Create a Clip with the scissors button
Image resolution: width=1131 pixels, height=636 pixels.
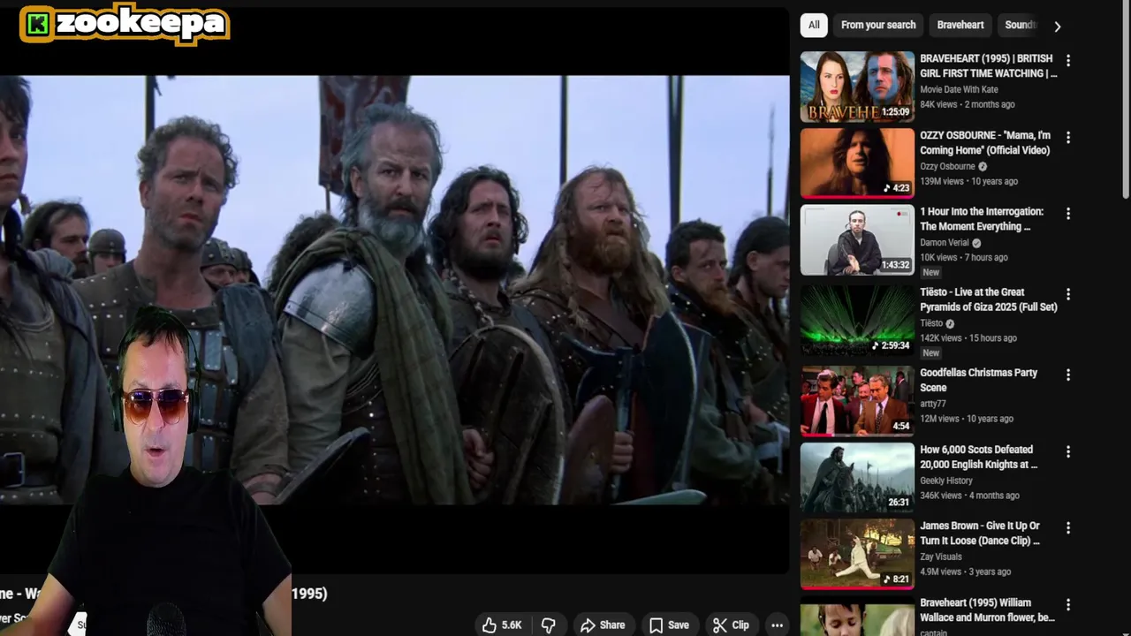(731, 625)
